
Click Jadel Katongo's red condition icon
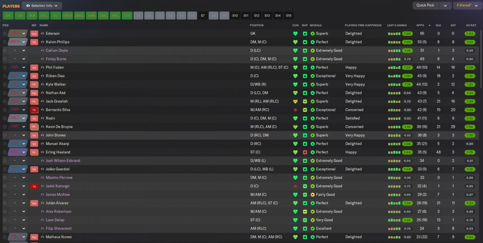(x=295, y=186)
